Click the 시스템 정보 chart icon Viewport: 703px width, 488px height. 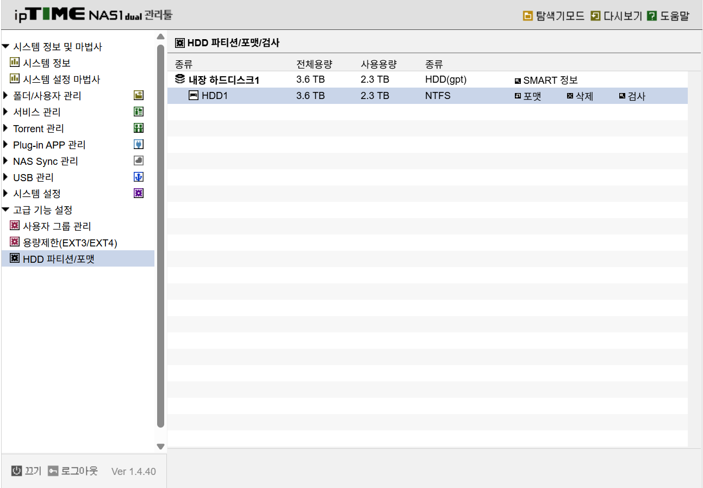[x=15, y=62]
